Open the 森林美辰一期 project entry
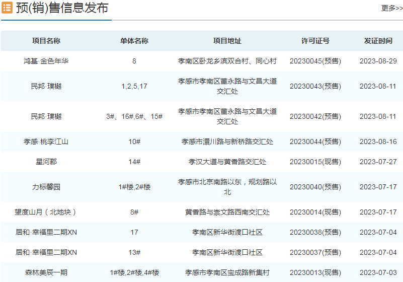The height and width of the screenshot is (282, 403). click(46, 272)
